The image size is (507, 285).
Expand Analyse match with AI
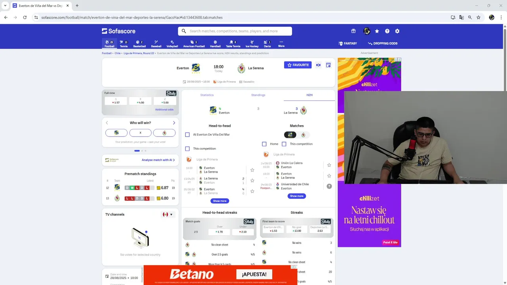pos(158,160)
